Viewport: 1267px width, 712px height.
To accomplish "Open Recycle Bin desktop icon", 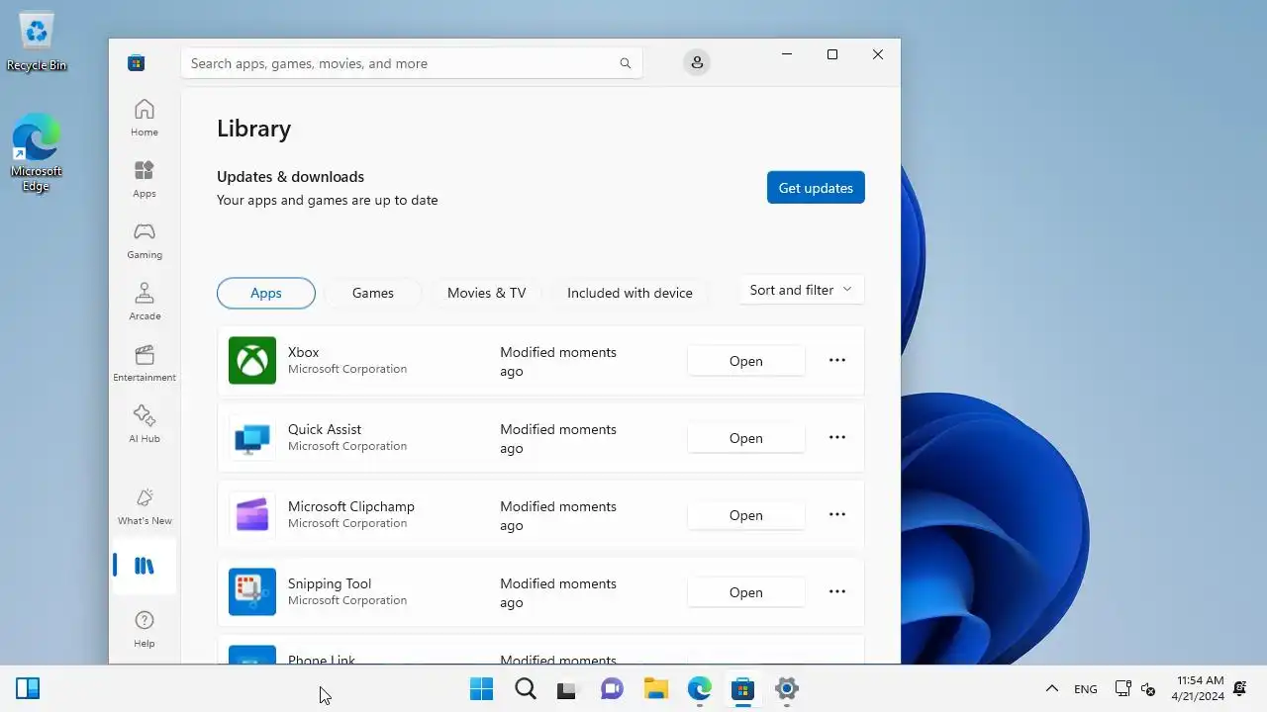I will [37, 42].
